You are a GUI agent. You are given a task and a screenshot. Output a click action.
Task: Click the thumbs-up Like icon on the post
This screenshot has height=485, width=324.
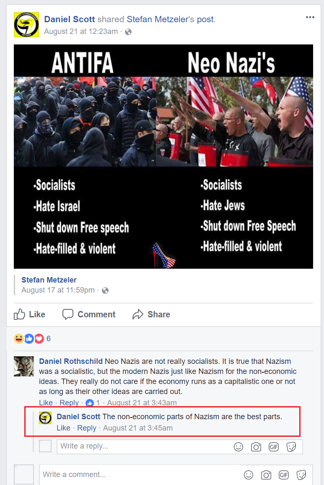[19, 314]
